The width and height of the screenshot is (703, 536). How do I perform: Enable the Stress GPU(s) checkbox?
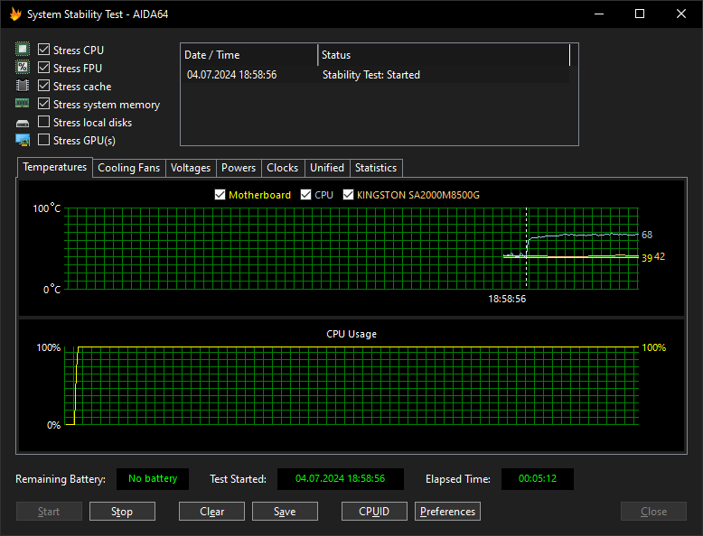tap(43, 140)
